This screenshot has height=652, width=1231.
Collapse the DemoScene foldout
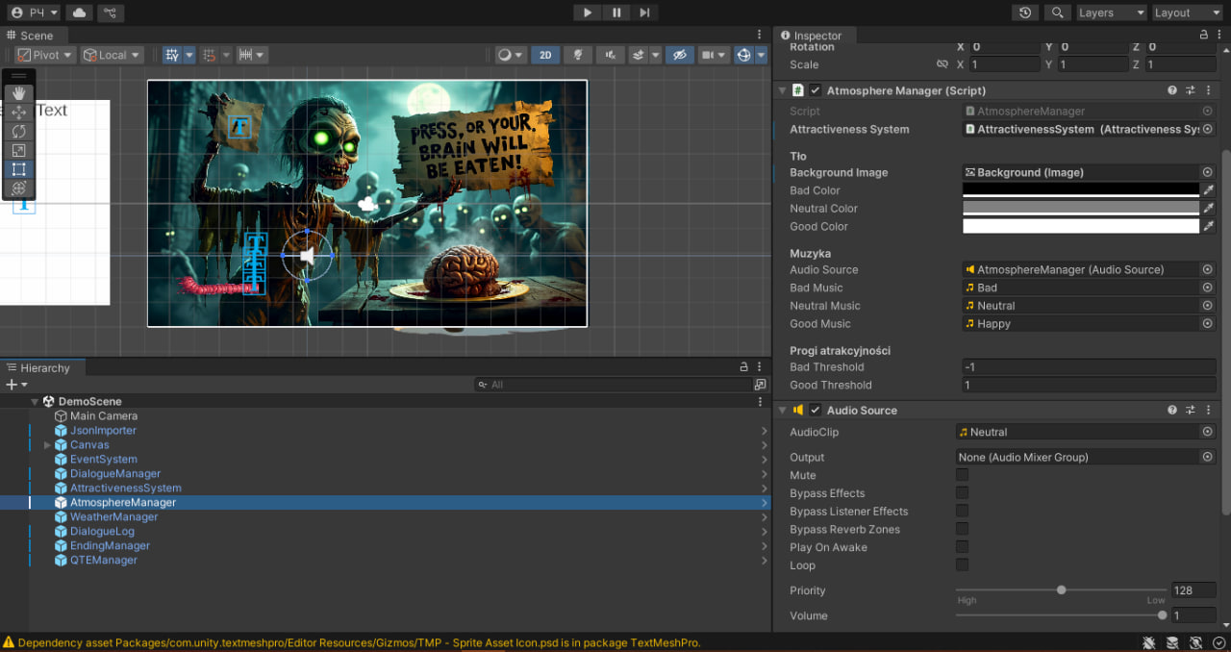(x=35, y=402)
